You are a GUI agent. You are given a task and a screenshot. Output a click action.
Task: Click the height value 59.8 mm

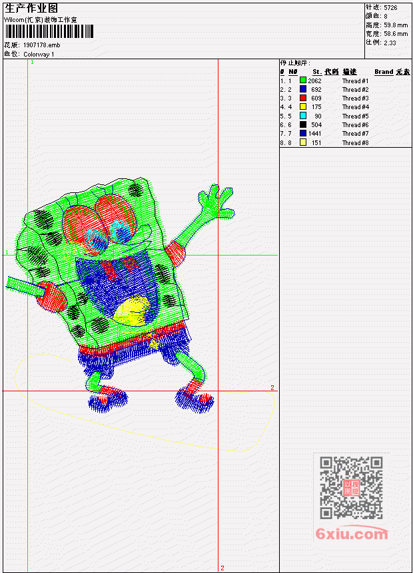point(396,25)
